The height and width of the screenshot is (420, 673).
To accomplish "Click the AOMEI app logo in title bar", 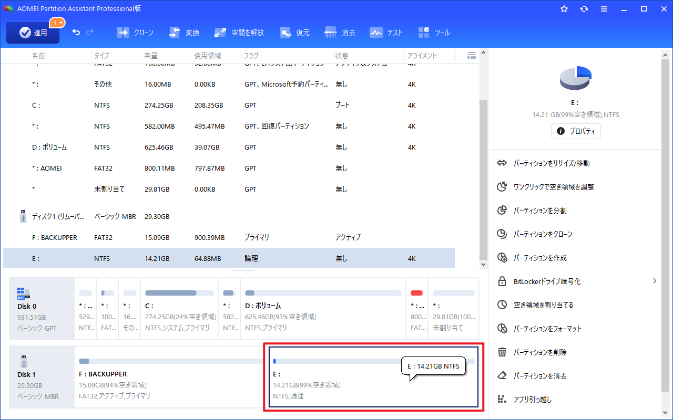I will [8, 9].
